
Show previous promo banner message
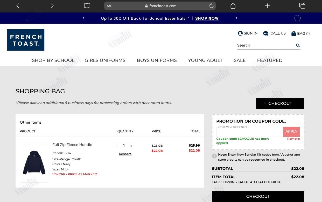pos(83,18)
